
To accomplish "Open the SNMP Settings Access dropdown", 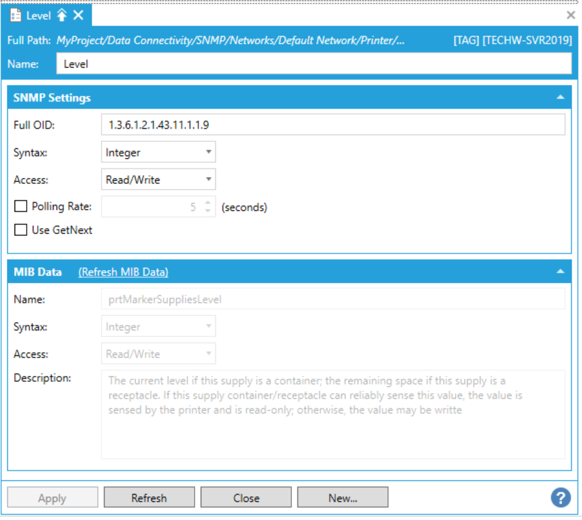I will click(x=158, y=179).
